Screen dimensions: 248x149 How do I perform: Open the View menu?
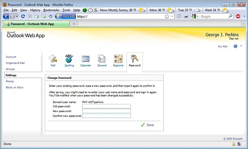(x=23, y=10)
